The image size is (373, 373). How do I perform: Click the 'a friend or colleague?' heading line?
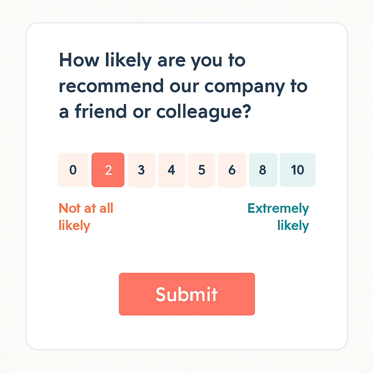point(155,112)
